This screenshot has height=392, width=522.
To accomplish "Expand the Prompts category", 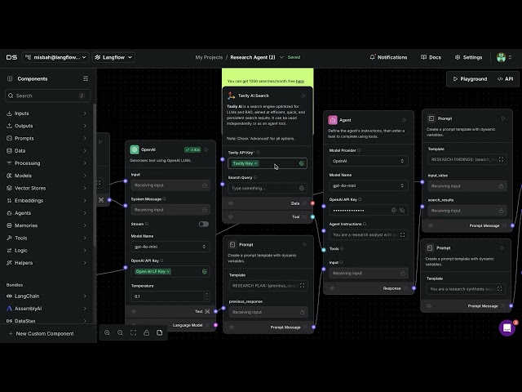I will 46,138.
